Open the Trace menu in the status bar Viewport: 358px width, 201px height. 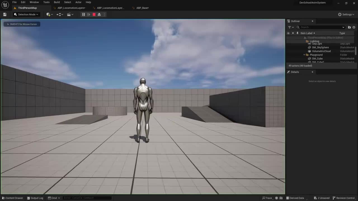pyautogui.click(x=267, y=198)
